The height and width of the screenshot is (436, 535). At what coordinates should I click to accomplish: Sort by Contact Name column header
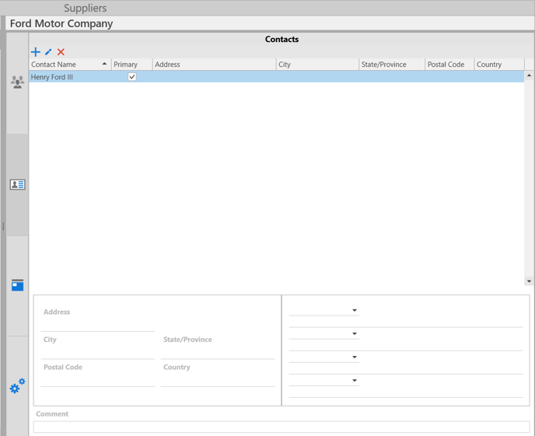[70, 65]
